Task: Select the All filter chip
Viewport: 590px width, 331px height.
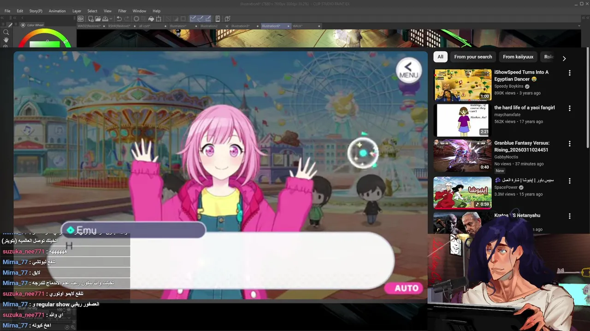Action: 440,57
